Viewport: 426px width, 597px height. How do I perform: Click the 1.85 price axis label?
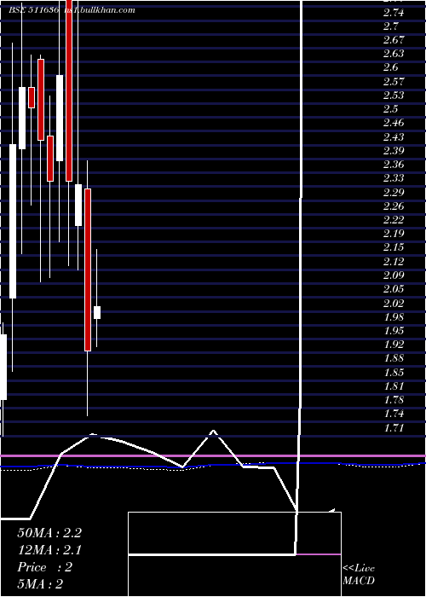pyautogui.click(x=394, y=373)
